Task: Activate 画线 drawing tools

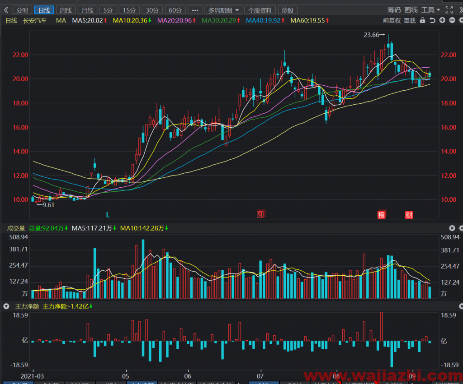Action: coord(411,10)
